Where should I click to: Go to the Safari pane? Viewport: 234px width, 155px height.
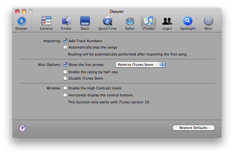coord(130,23)
